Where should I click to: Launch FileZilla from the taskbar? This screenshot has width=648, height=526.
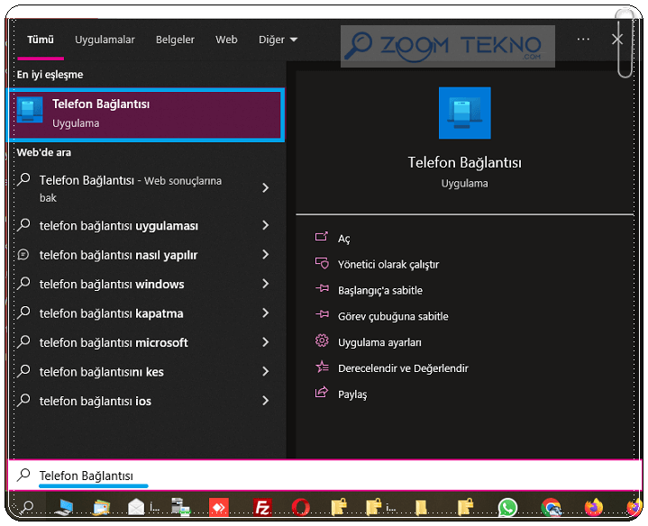coord(263,507)
